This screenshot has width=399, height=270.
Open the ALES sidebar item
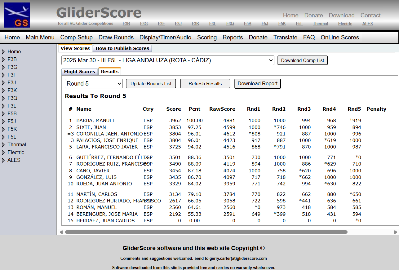(14, 160)
